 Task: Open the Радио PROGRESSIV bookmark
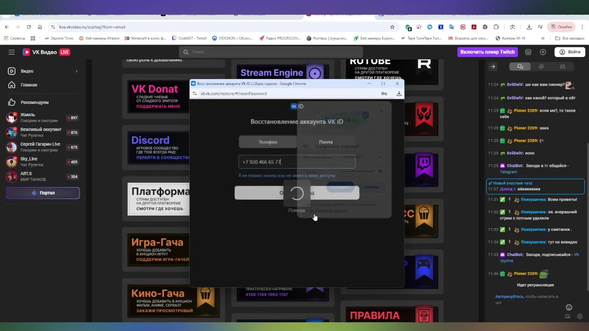tap(280, 39)
